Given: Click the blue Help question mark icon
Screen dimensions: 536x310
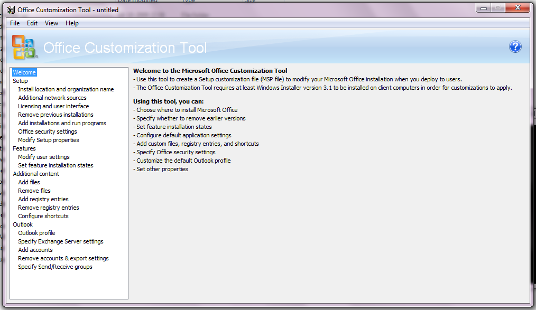Looking at the screenshot, I should (515, 47).
